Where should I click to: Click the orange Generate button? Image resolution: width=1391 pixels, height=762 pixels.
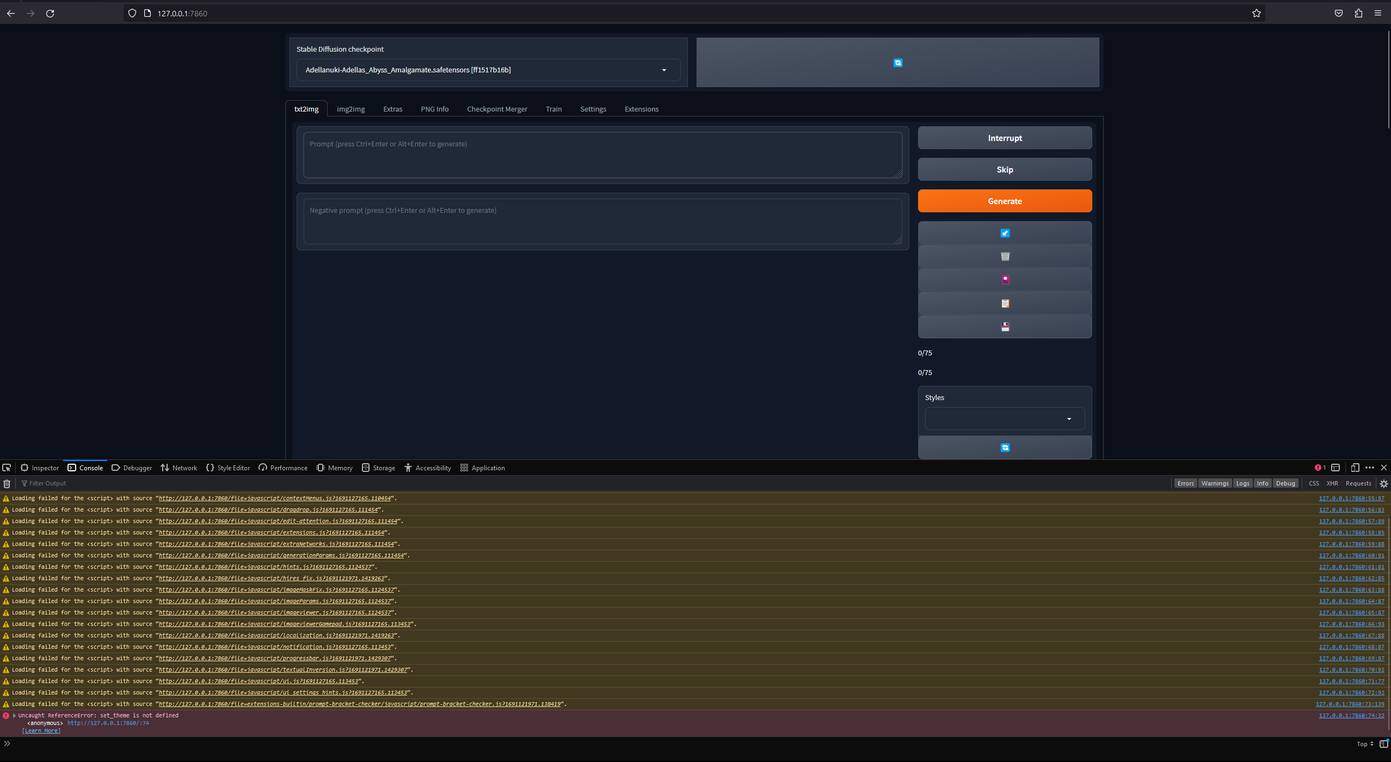(x=1004, y=201)
